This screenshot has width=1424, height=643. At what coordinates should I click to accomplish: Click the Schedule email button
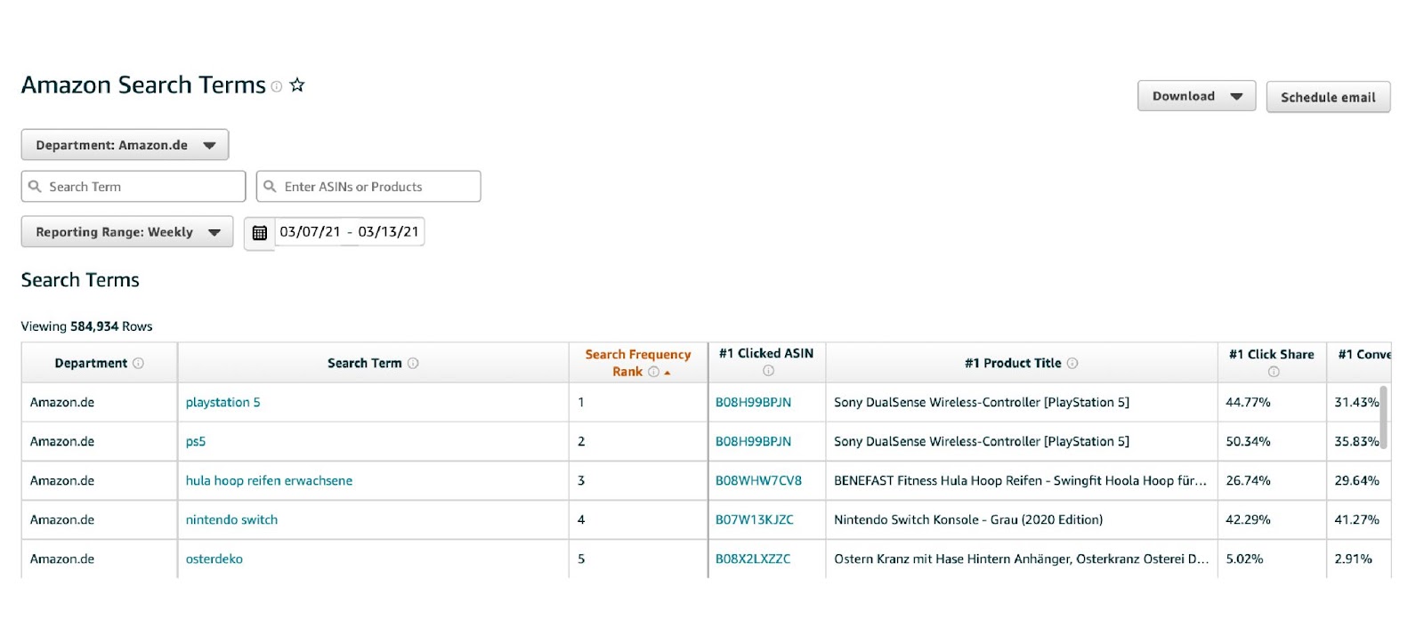1328,97
